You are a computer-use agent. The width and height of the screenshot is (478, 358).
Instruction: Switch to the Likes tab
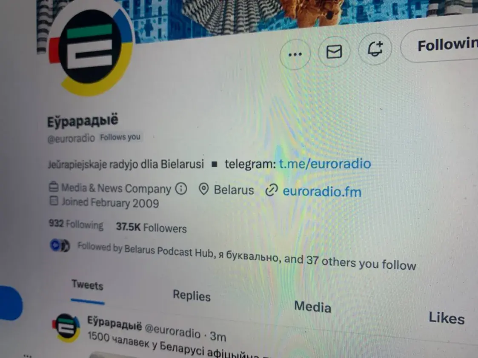[447, 318]
